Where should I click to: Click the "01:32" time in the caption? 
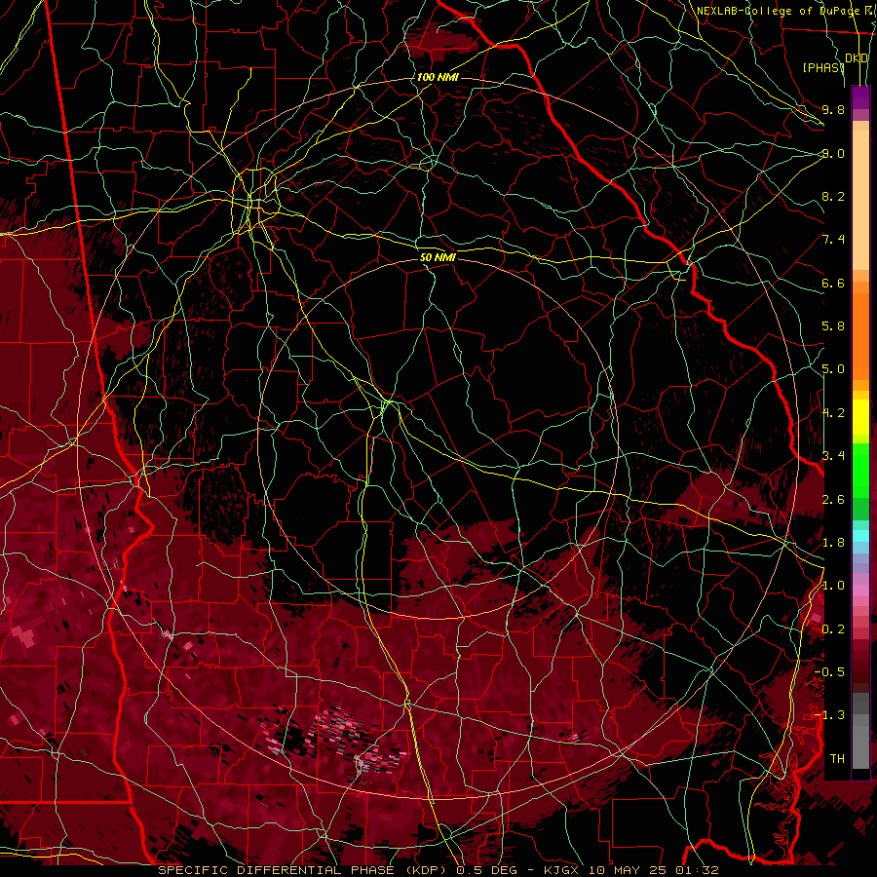point(698,870)
